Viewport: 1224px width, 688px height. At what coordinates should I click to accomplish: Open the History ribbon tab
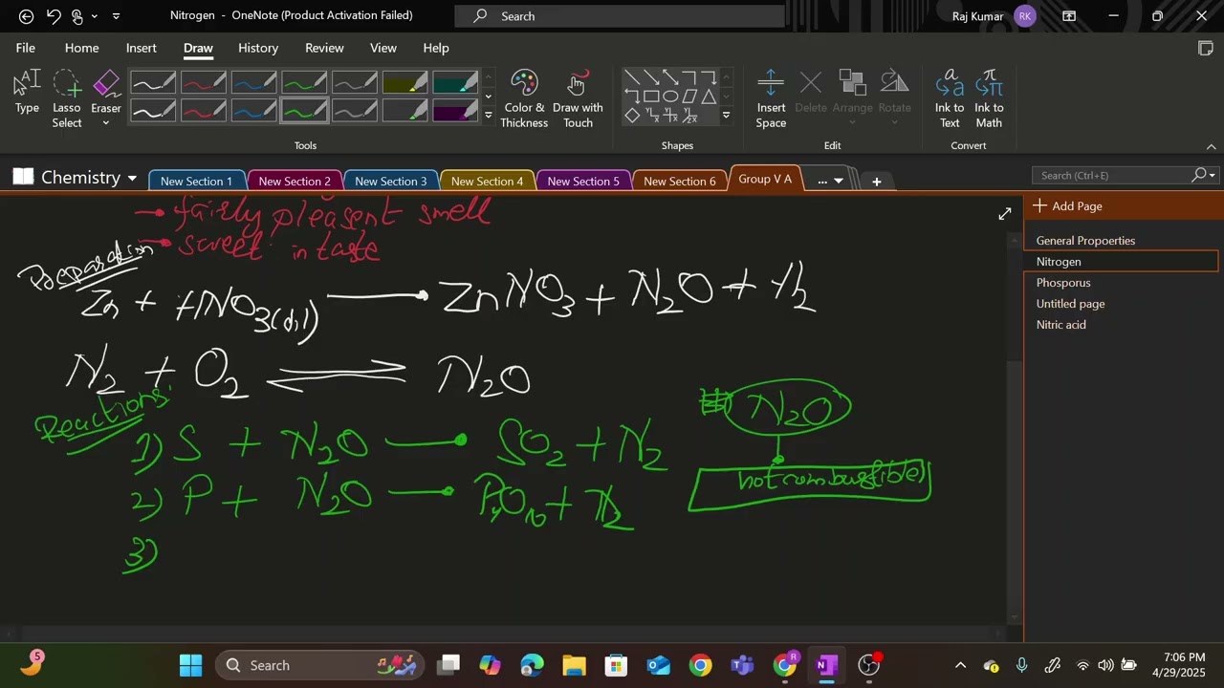click(258, 48)
